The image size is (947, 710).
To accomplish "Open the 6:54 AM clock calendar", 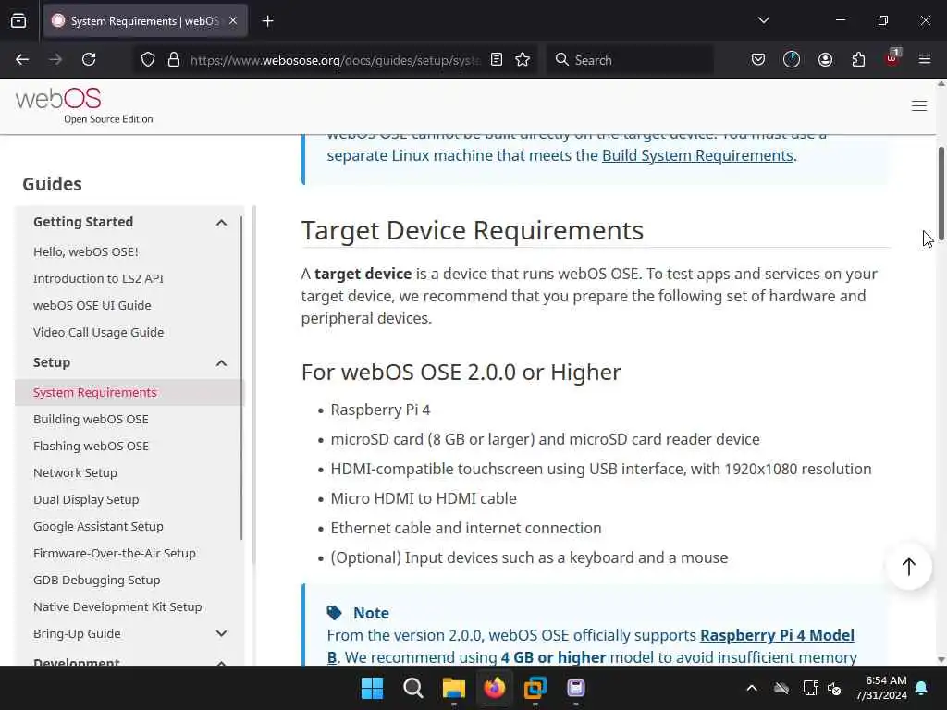I will 881,688.
